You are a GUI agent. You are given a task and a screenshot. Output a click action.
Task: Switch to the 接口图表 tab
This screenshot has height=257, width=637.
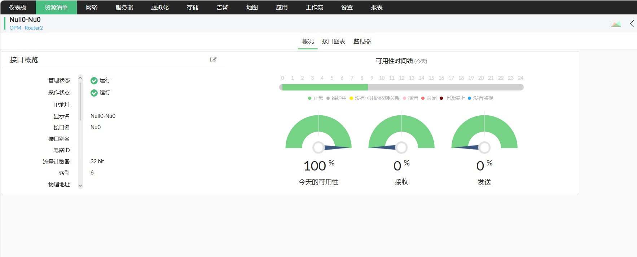pos(334,41)
